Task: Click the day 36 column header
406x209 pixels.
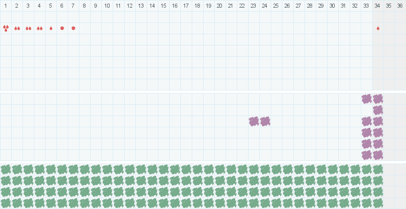Action: pyautogui.click(x=400, y=6)
